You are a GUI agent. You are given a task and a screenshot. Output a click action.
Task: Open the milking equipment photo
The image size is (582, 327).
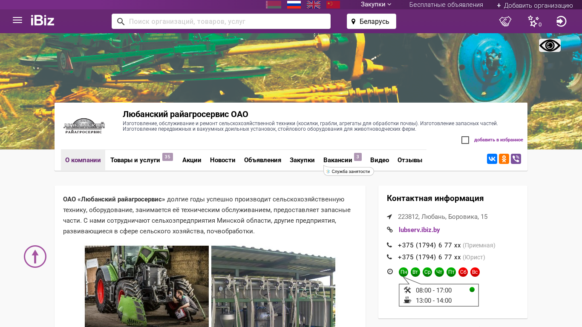point(273,286)
